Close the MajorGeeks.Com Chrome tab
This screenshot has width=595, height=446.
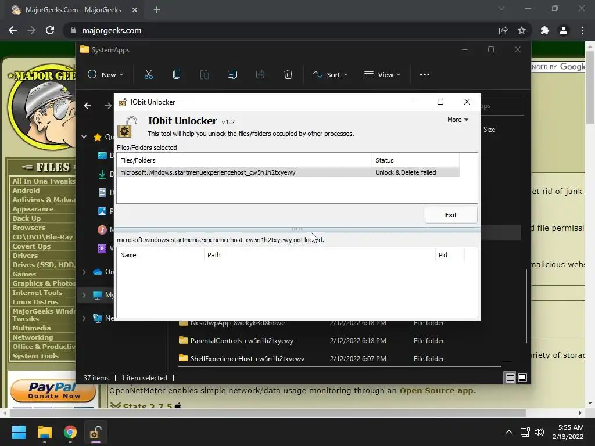point(135,10)
